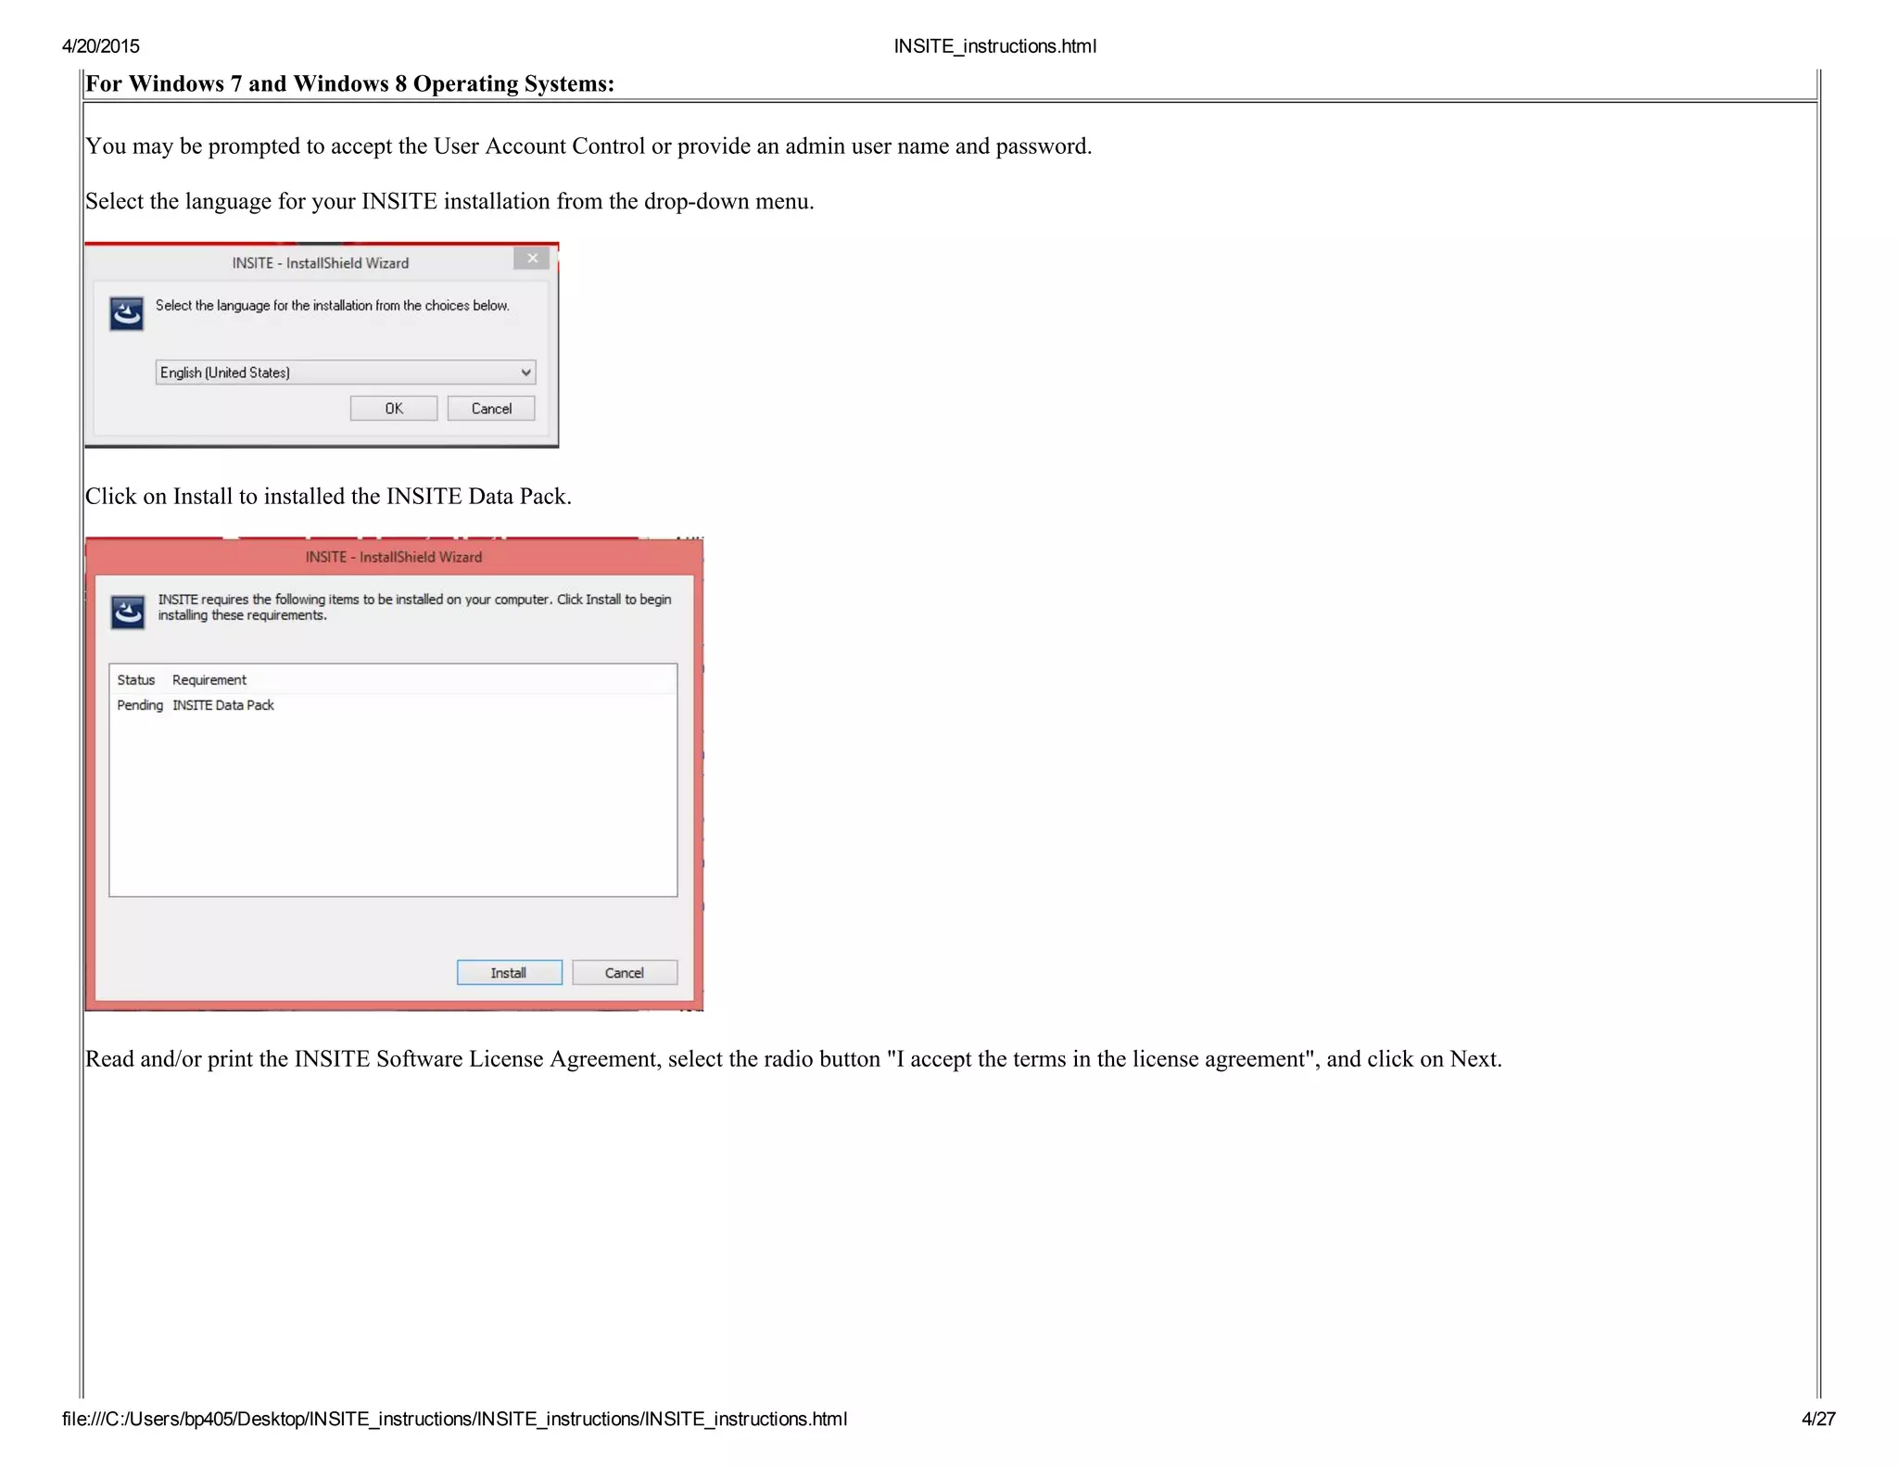
Task: Click the Requirement column header
Action: pyautogui.click(x=209, y=680)
